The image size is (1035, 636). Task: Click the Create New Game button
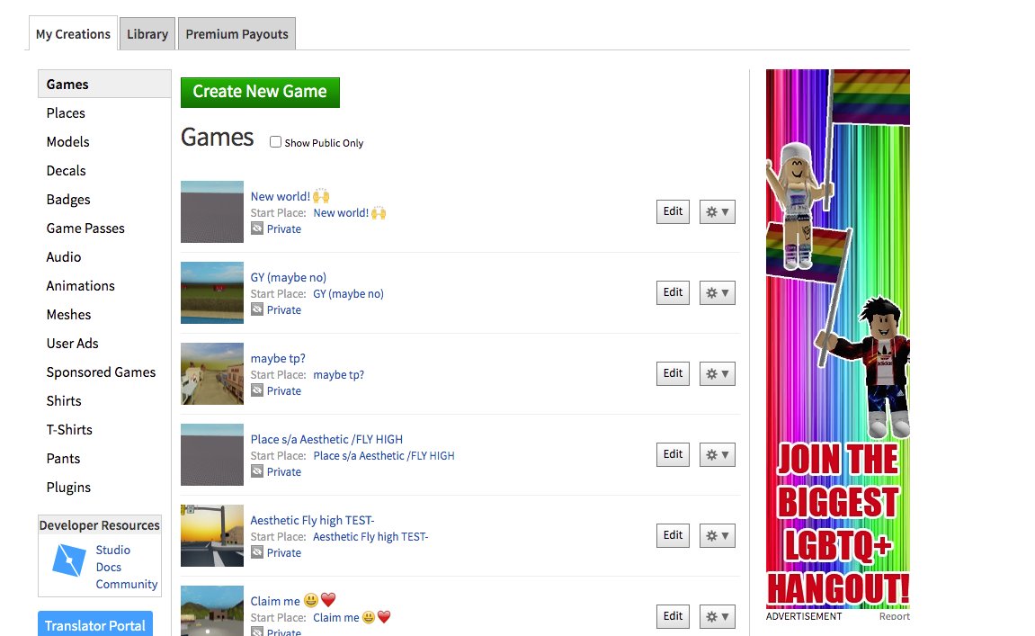pos(260,93)
